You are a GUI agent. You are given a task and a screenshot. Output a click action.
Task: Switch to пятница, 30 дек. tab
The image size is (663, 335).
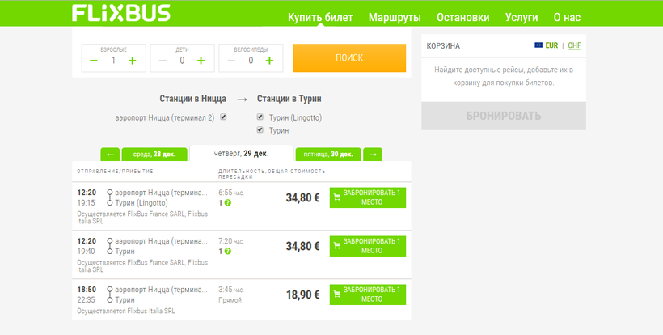[x=328, y=155]
